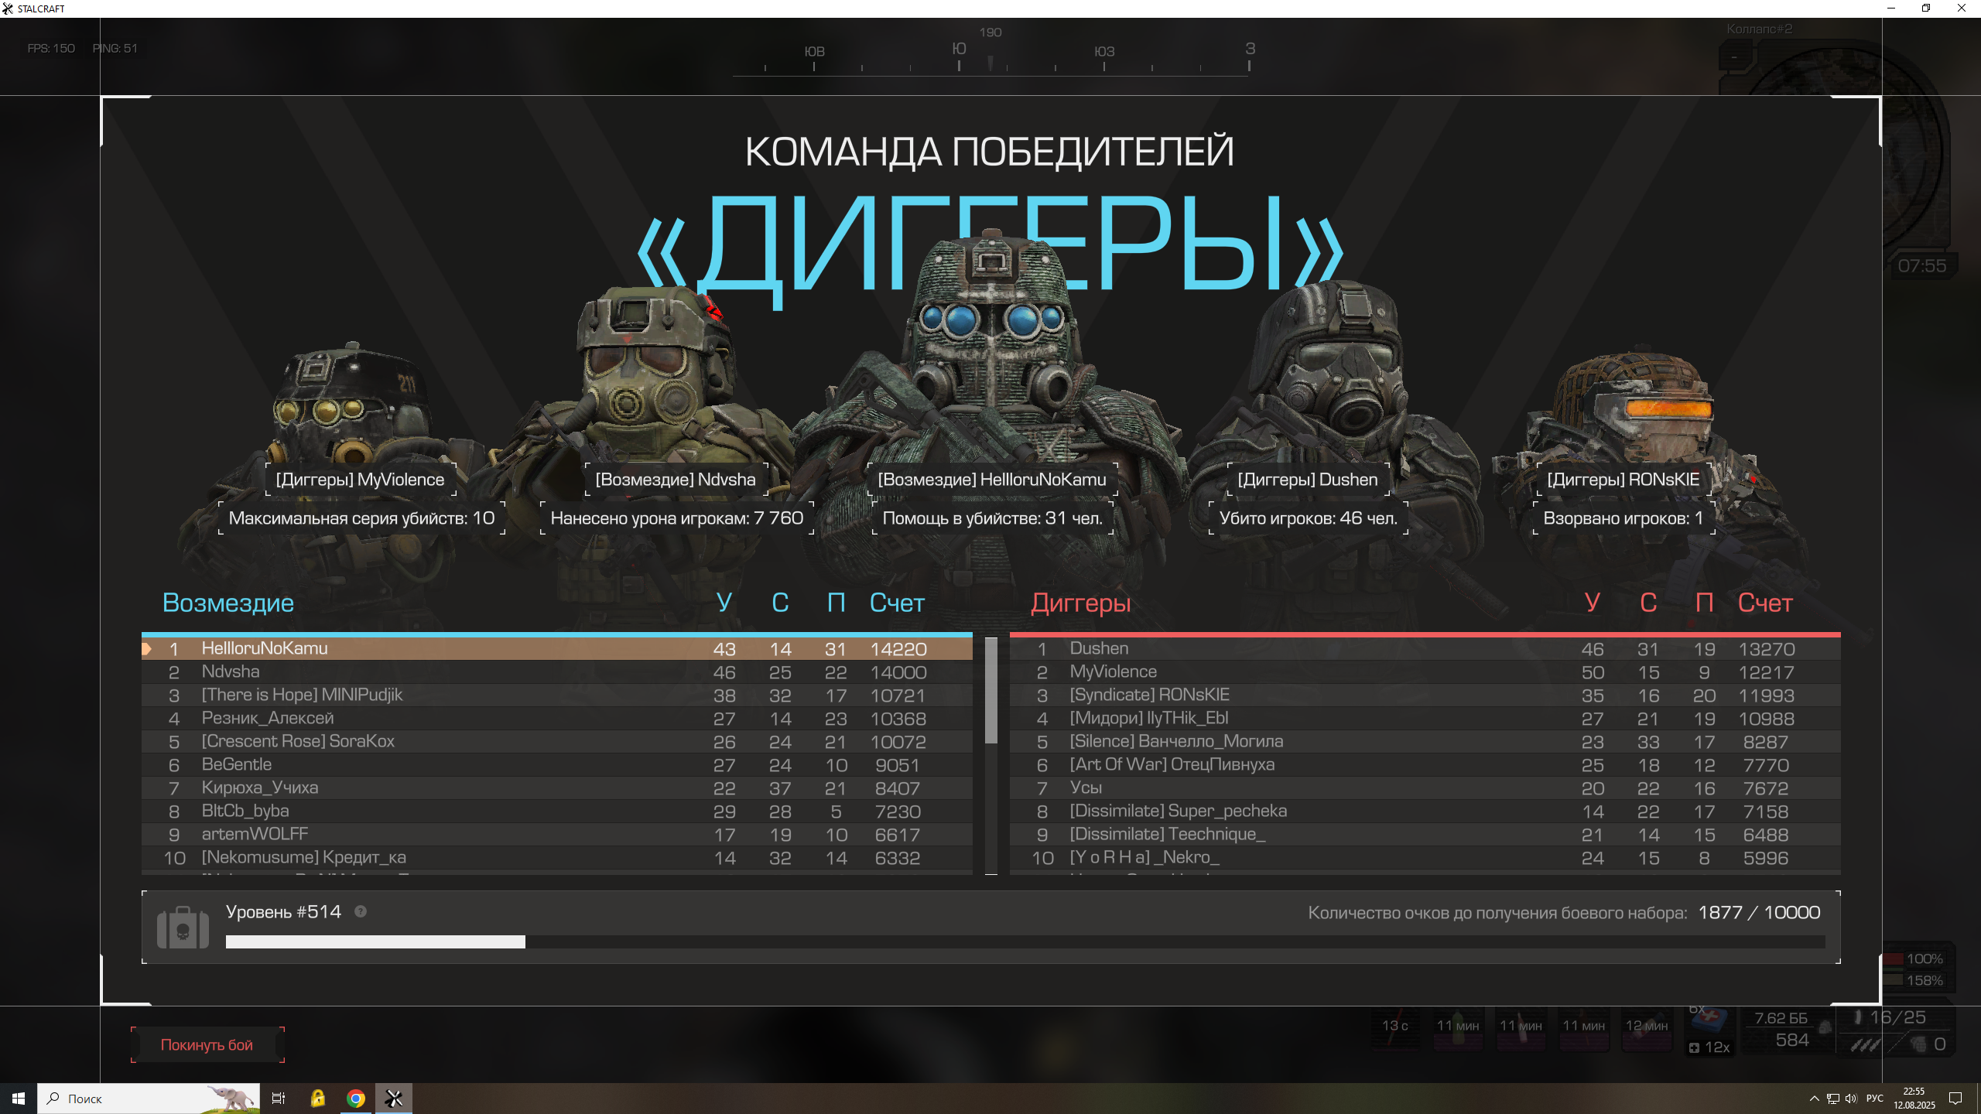
Task: Click the [Возмездие] HellloruNoKamu name plate
Action: pyautogui.click(x=992, y=480)
